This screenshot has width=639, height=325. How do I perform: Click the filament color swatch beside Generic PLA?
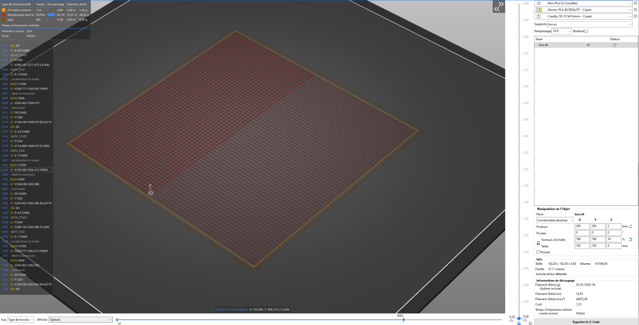[539, 10]
